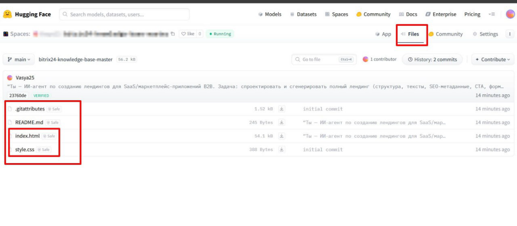Click the Running status badge
This screenshot has width=517, height=226.
point(220,34)
